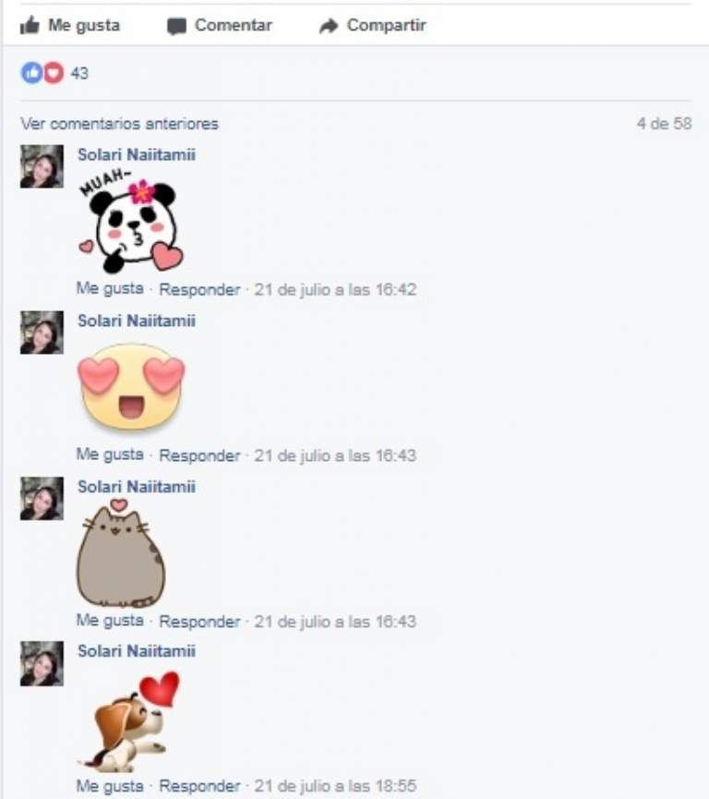
Task: Reply to the 16:42 panda comment
Action: 199,289
